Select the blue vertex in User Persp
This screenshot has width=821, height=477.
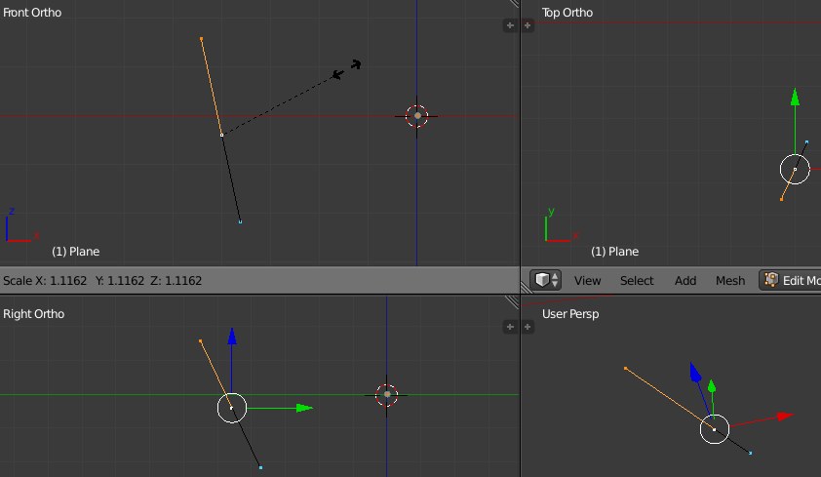click(751, 453)
